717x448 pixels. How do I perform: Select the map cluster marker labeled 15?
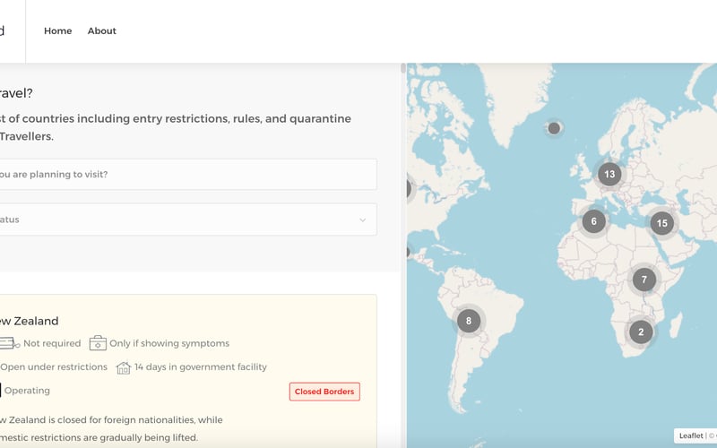point(662,223)
